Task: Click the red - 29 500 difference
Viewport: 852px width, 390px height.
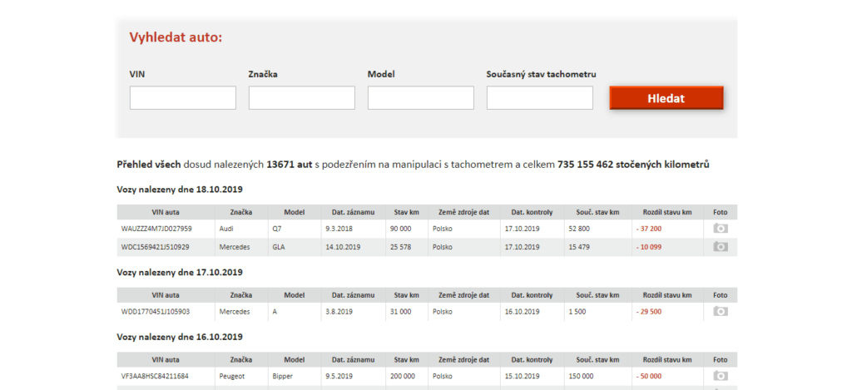Action: 649,312
